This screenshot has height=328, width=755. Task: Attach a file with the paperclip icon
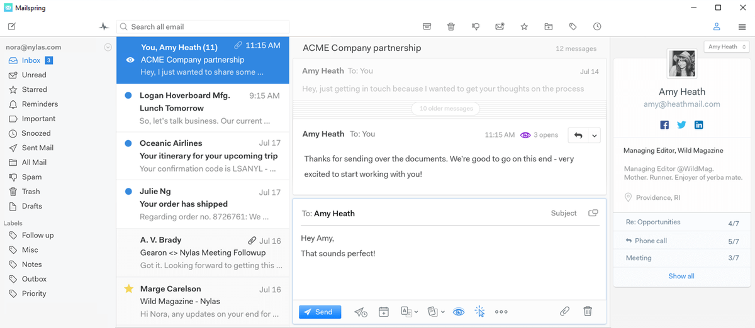pos(565,311)
